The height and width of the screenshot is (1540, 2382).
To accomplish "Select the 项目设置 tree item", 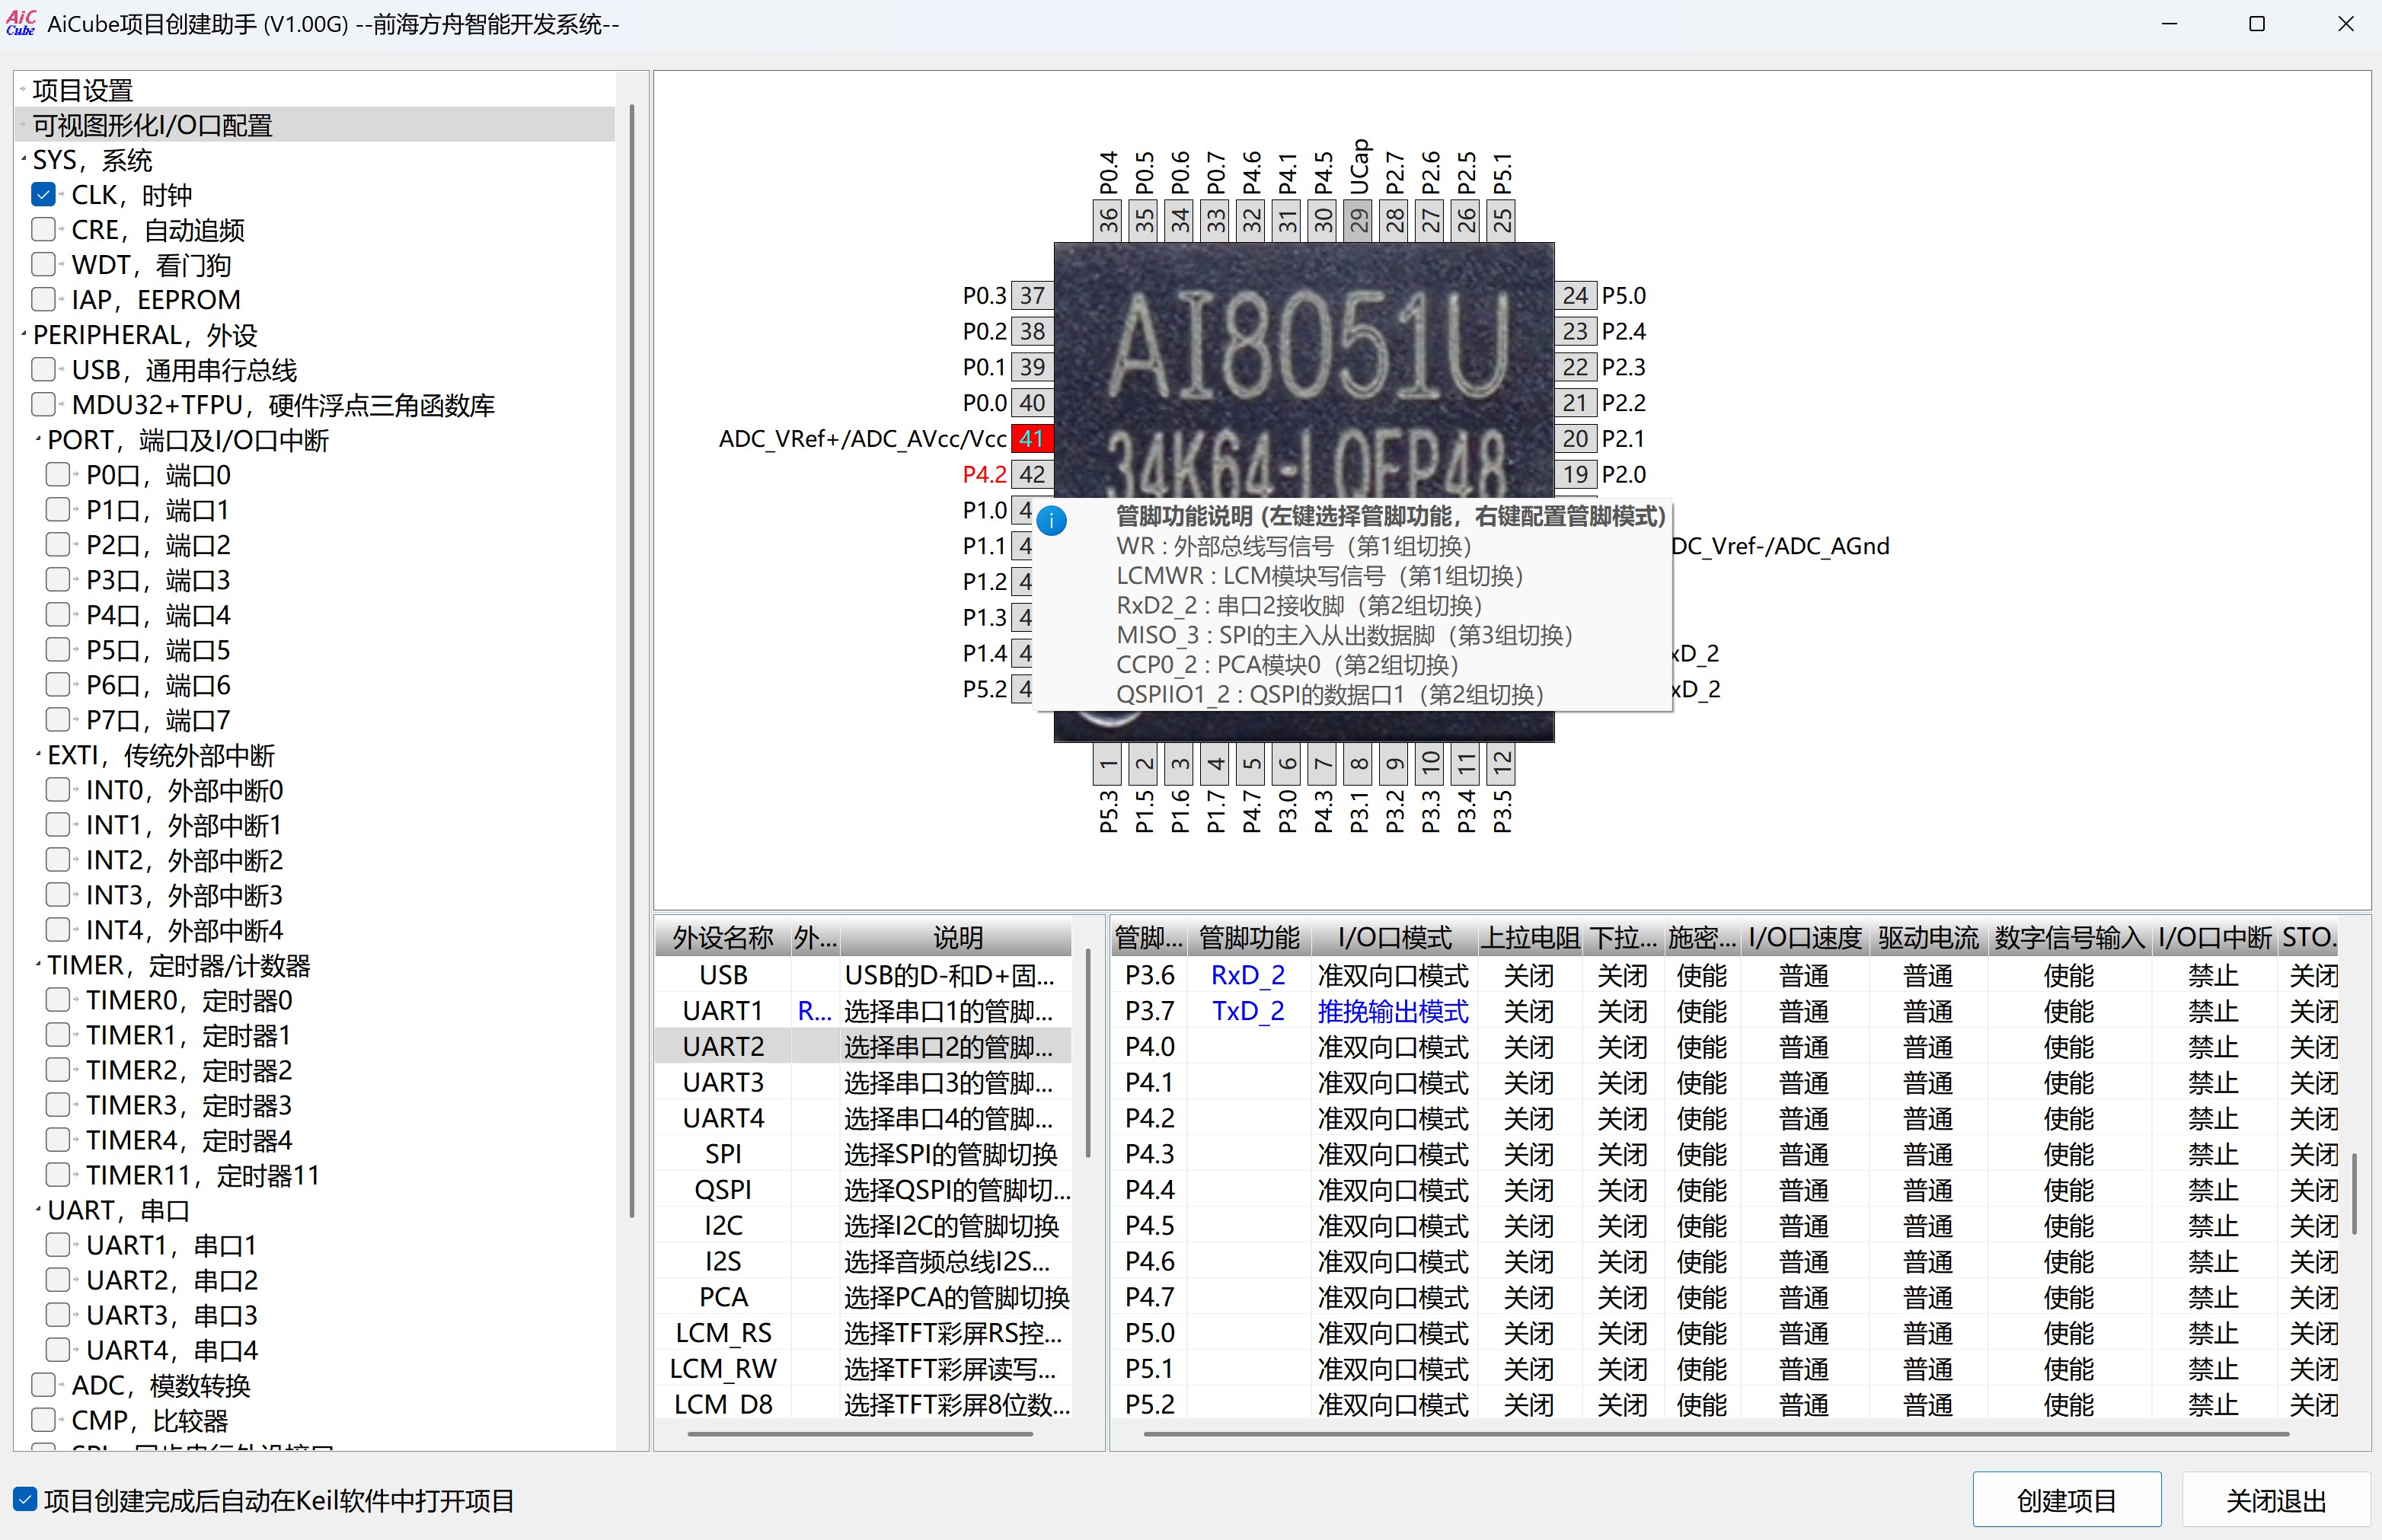I will [x=83, y=90].
